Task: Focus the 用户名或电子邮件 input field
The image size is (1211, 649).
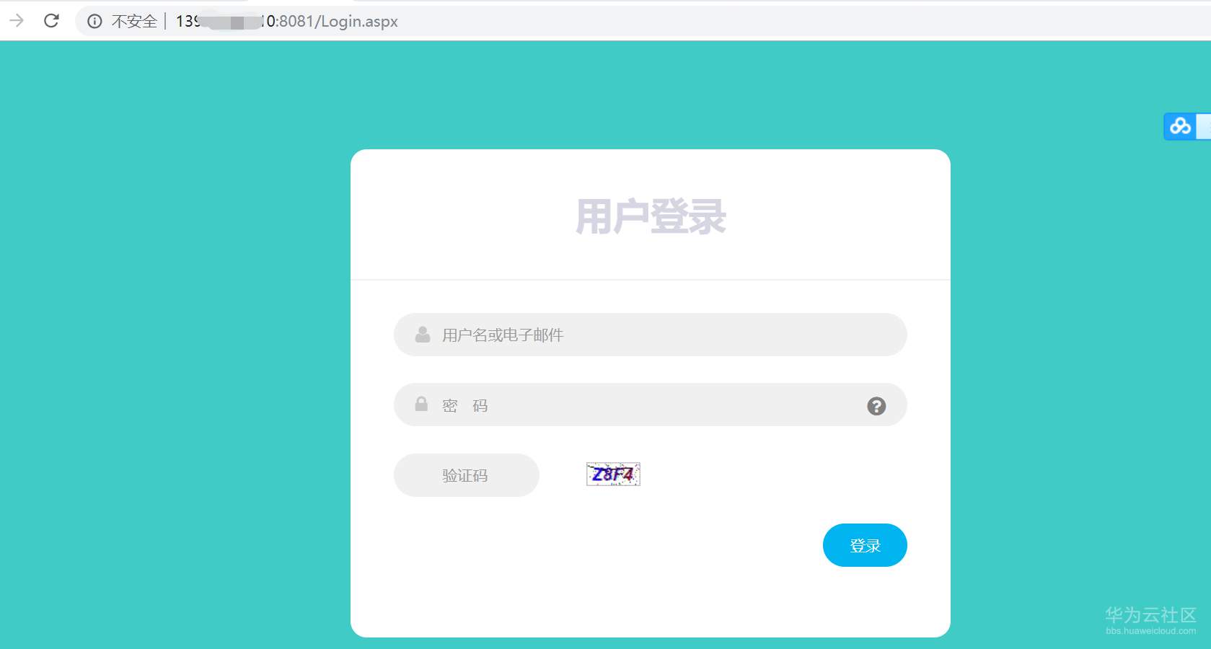Action: pyautogui.click(x=650, y=335)
